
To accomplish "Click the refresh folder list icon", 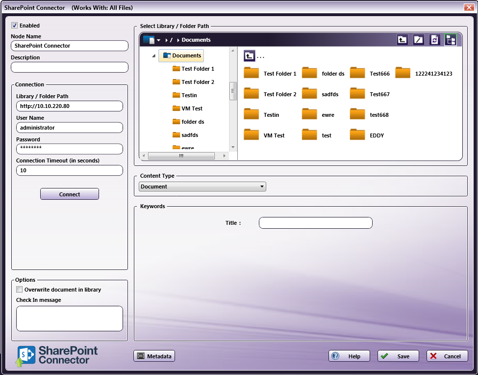I will coord(434,40).
